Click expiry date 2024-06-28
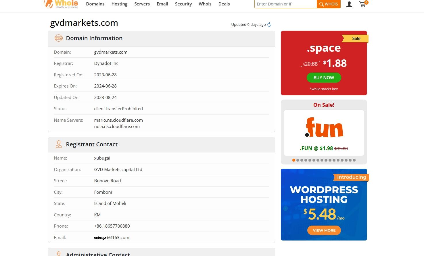This screenshot has height=256, width=424. (105, 86)
